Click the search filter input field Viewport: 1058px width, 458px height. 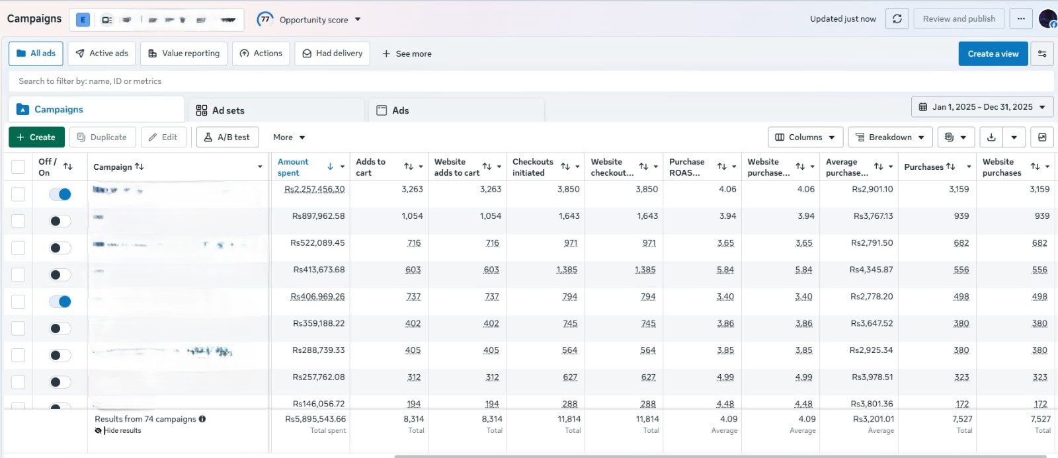click(x=531, y=81)
